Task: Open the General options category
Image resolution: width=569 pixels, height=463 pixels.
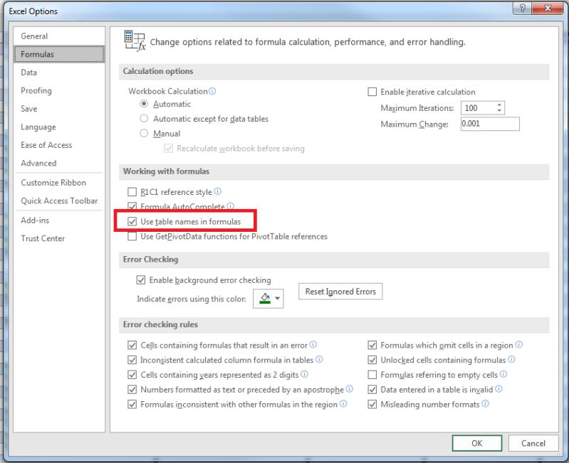Action: click(59, 36)
